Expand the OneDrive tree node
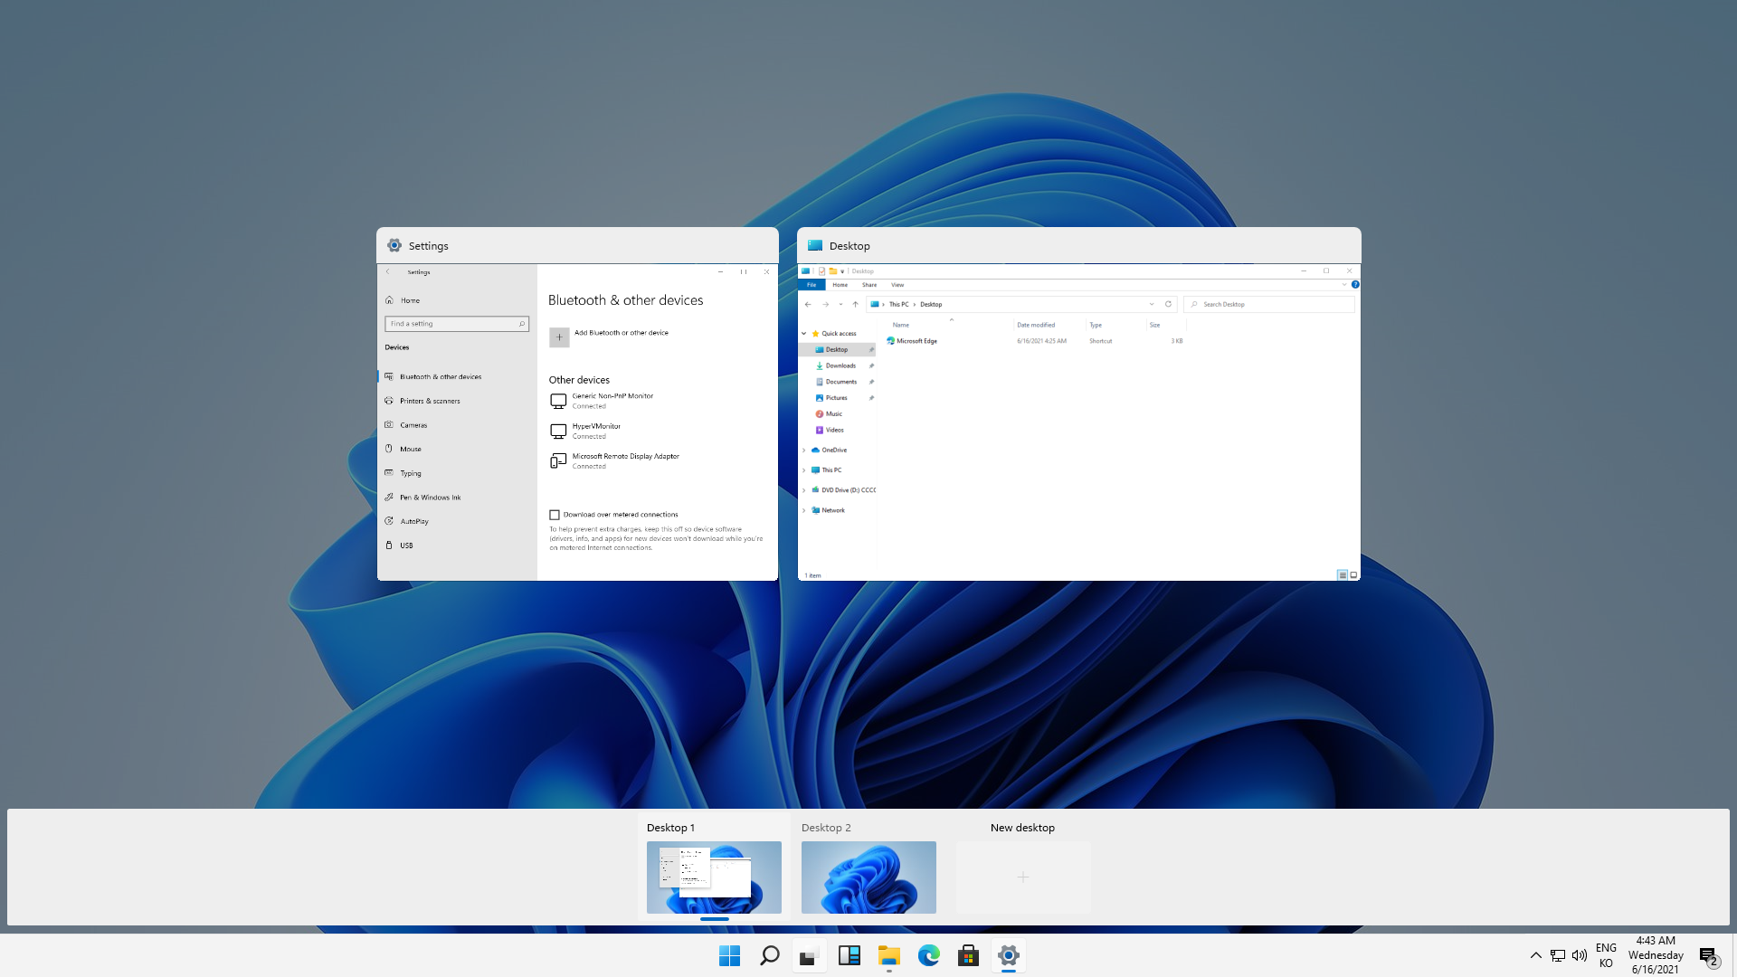1737x977 pixels. click(803, 450)
